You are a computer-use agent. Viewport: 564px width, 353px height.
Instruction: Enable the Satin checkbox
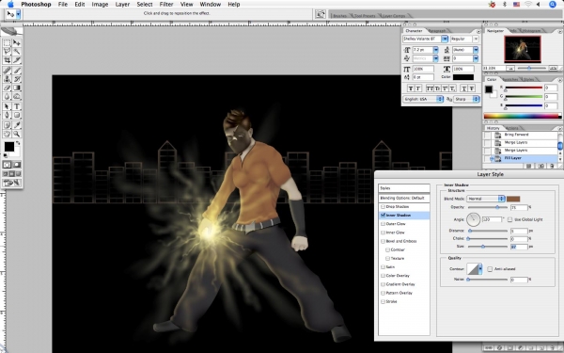(x=383, y=267)
